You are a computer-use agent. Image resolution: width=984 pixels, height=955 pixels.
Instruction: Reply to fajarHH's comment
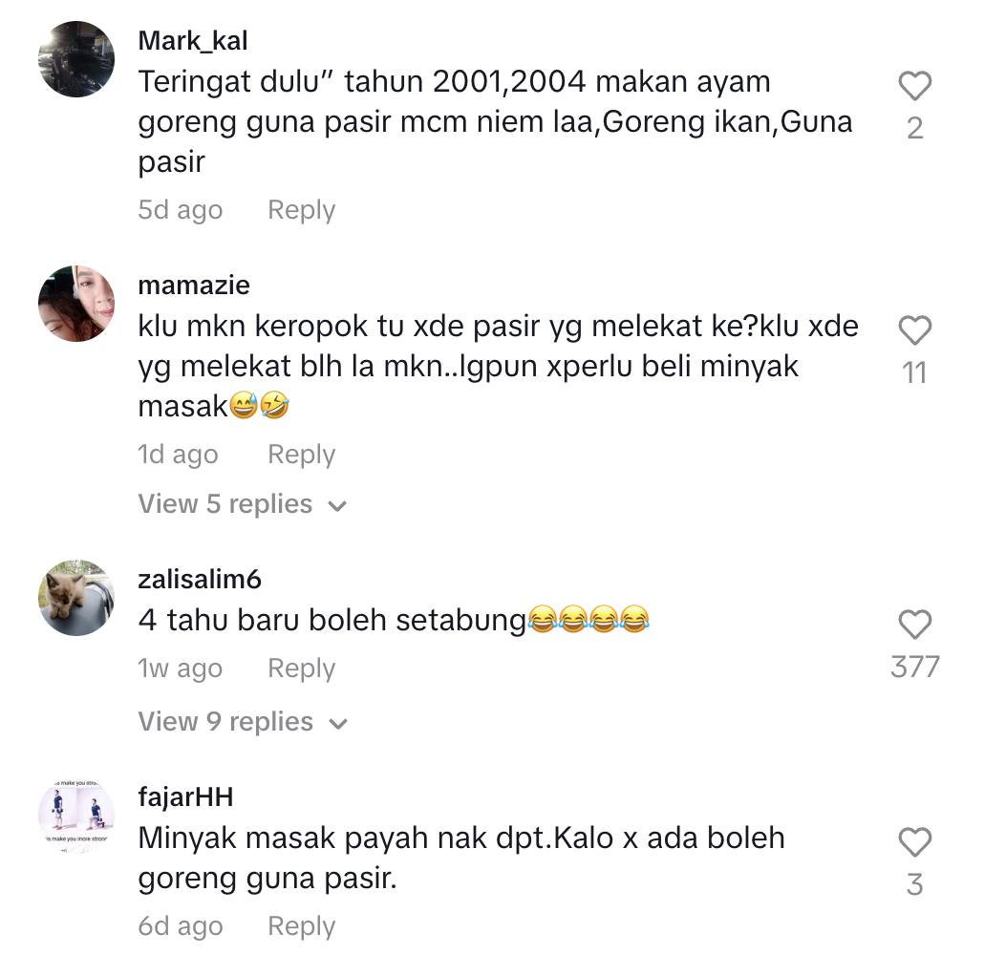302,927
